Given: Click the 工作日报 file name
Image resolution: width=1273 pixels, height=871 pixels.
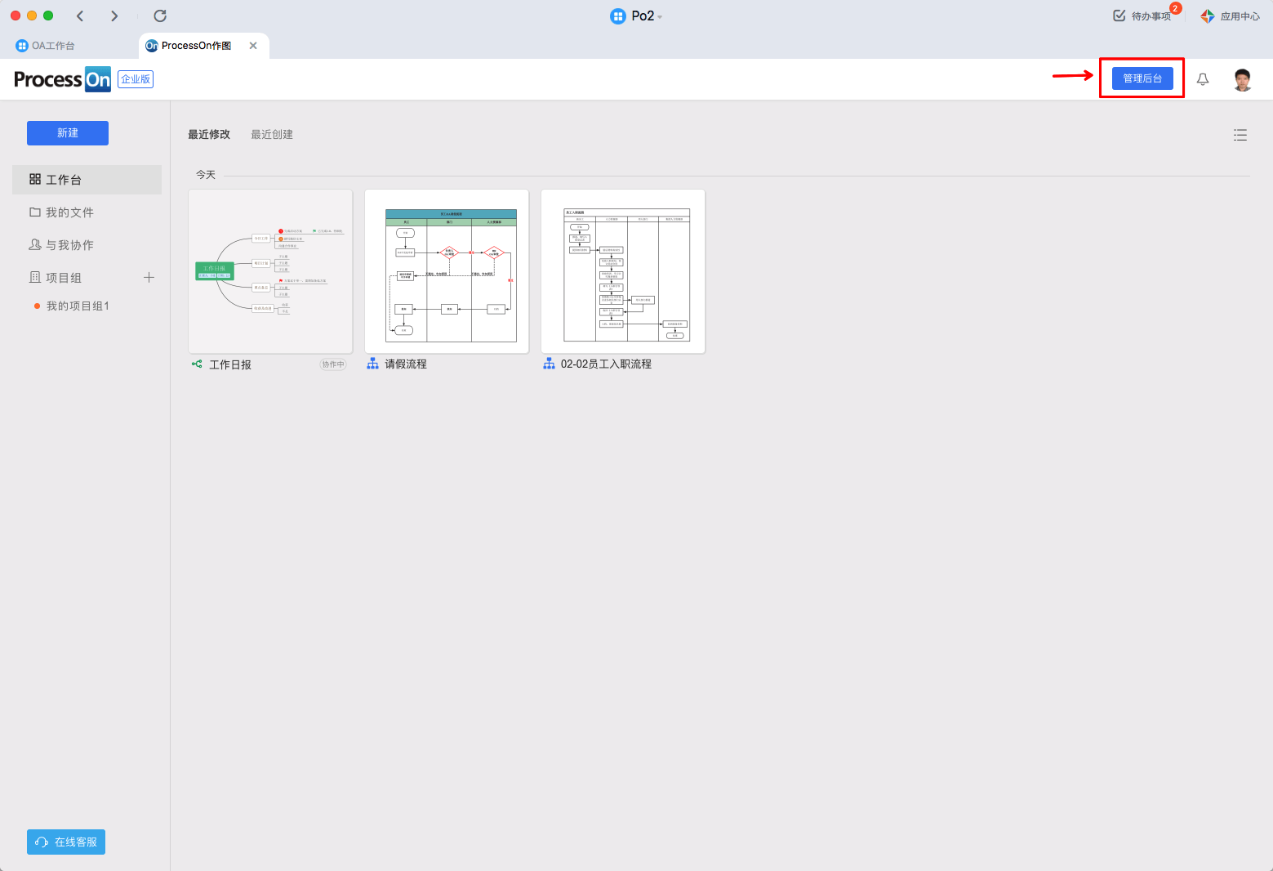Looking at the screenshot, I should pos(230,365).
